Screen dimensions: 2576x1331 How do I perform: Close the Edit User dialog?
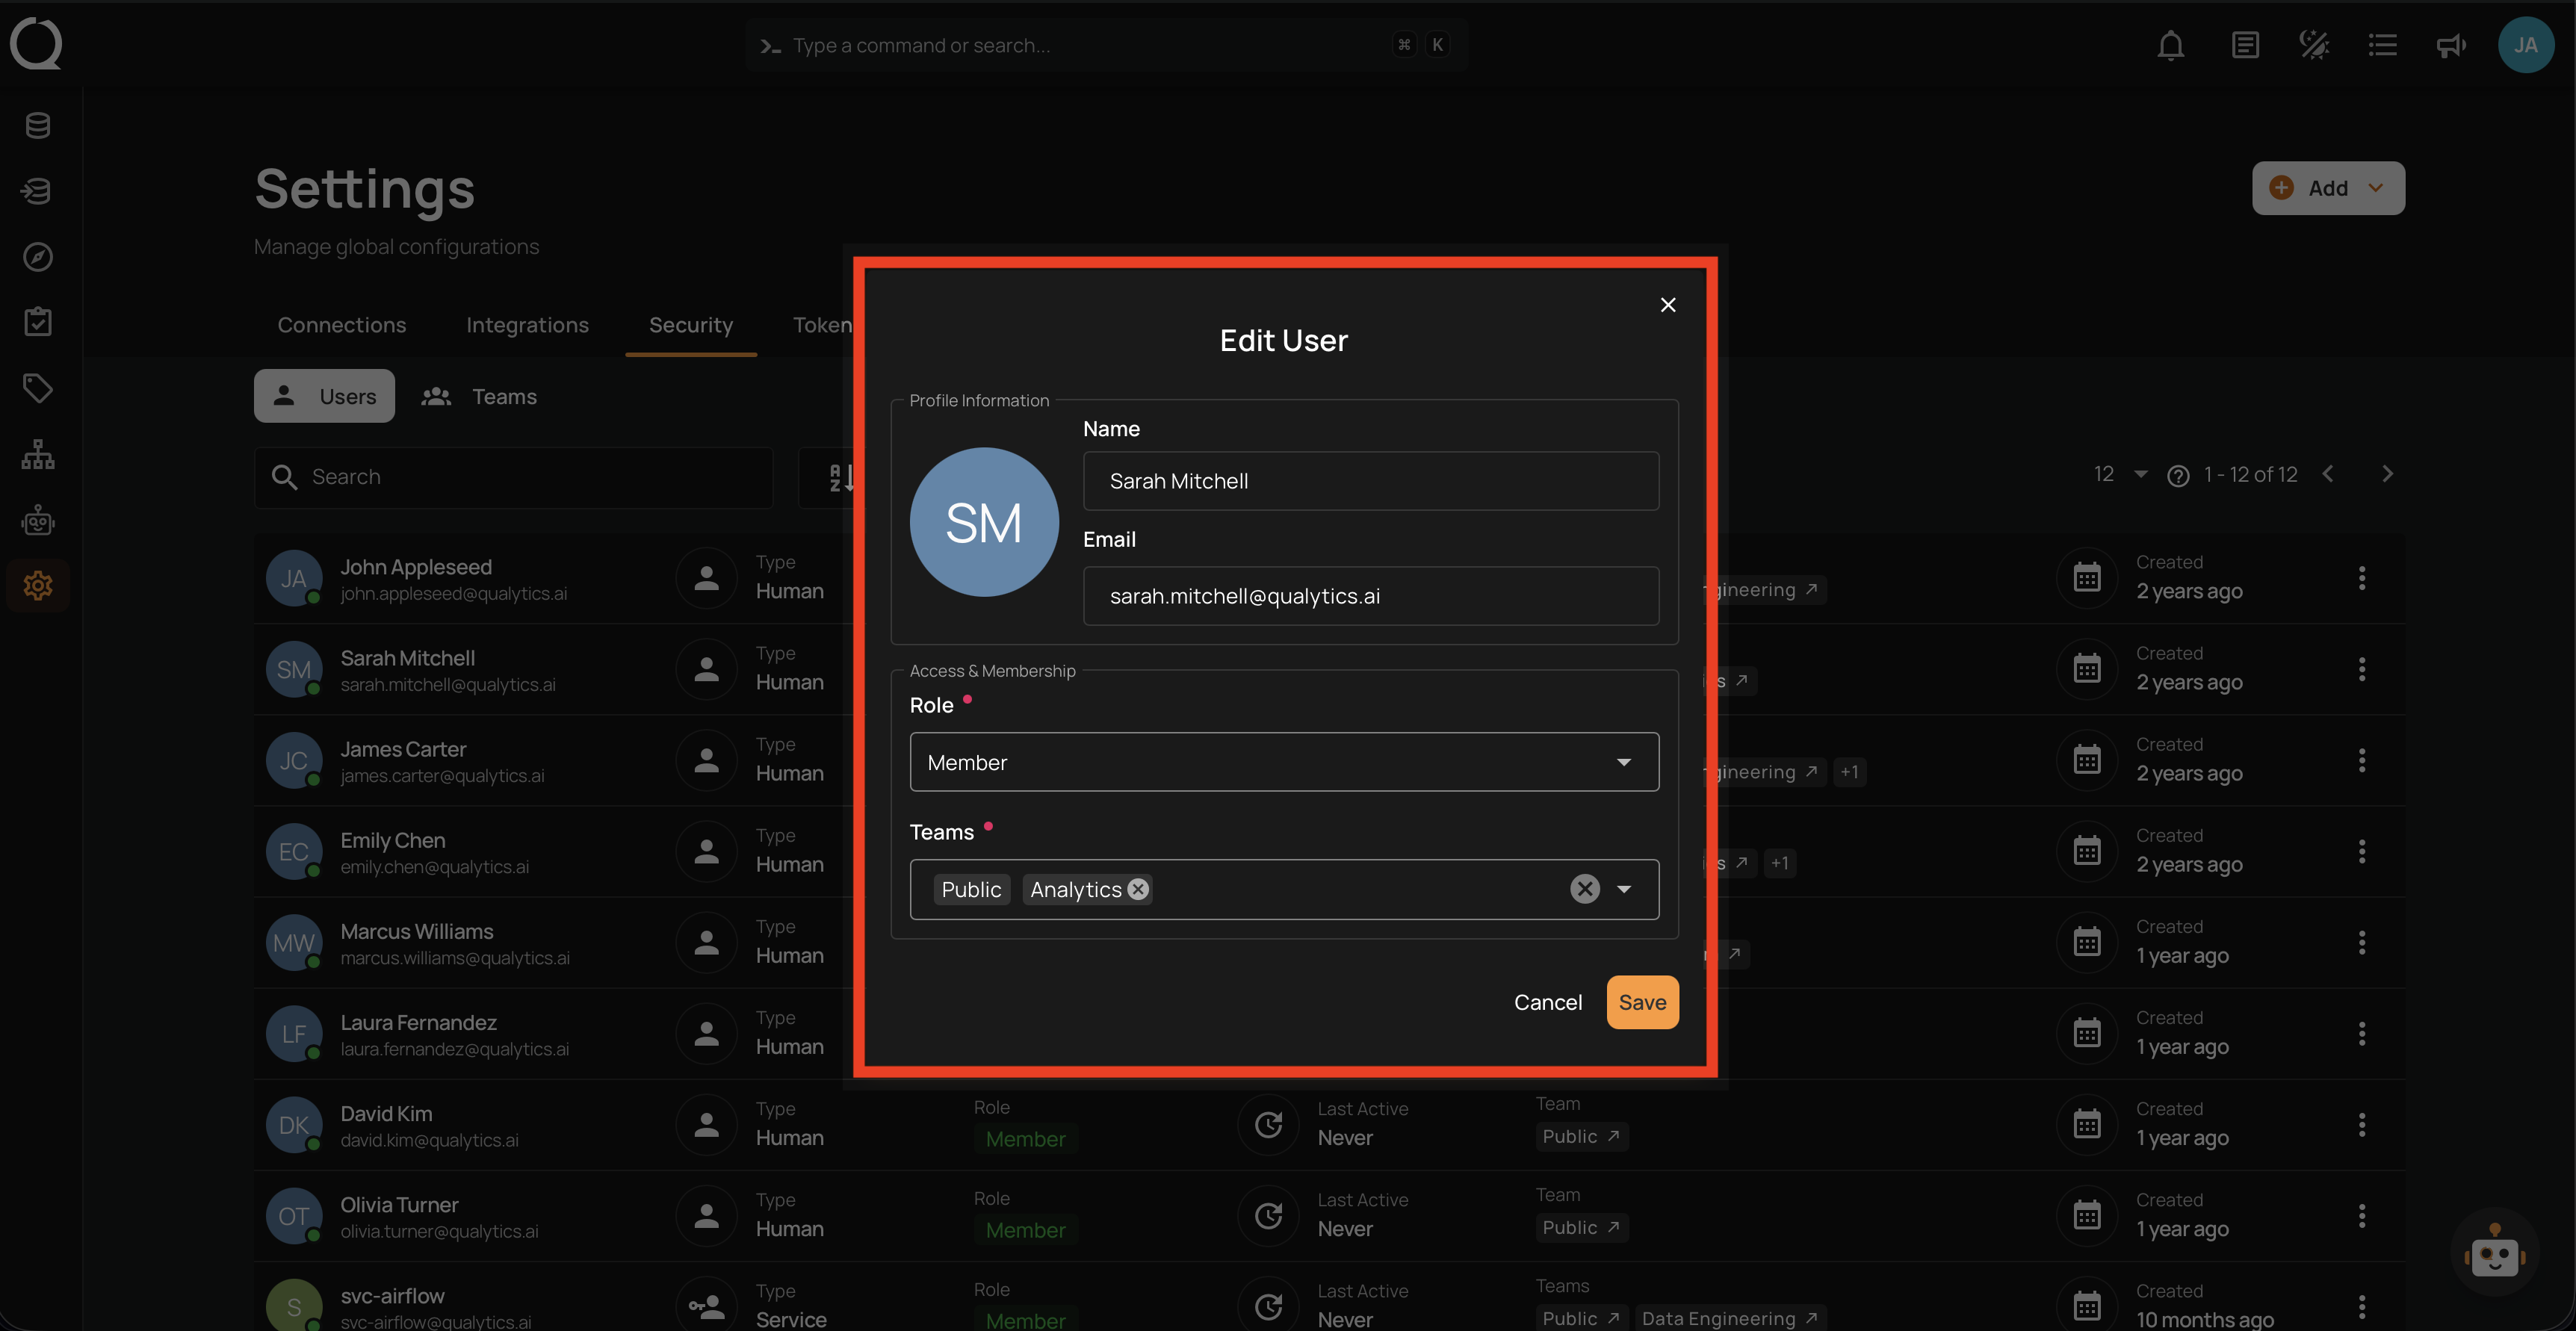coord(1668,305)
